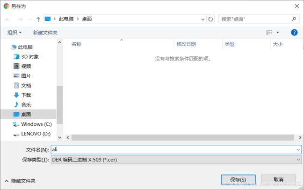This screenshot has width=304, height=190.
Task: Open the 保存类型 DER X.509 dropdown
Action: pos(176,160)
